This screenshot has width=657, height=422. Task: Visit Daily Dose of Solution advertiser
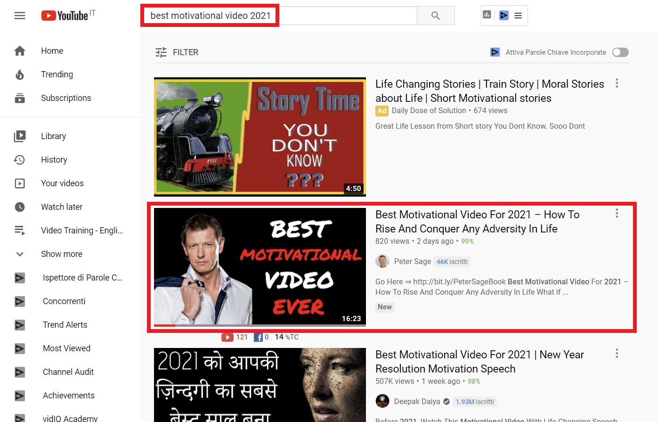[429, 110]
